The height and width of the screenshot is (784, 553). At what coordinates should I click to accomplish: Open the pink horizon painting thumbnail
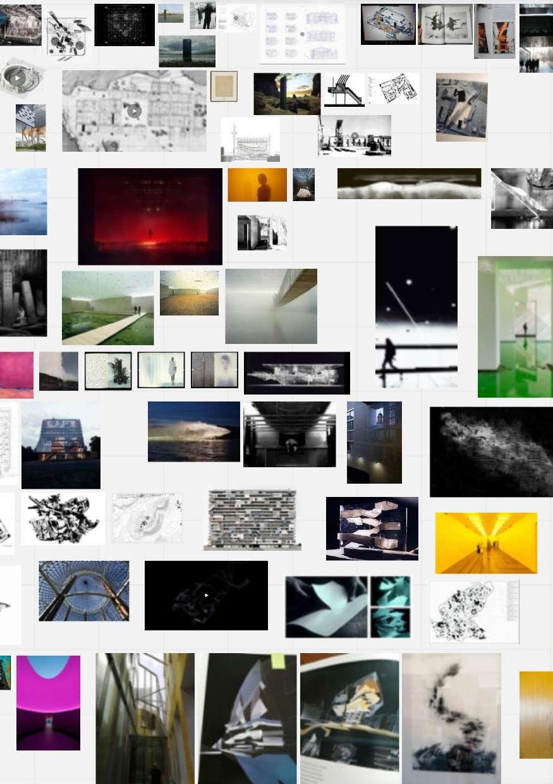click(16, 375)
